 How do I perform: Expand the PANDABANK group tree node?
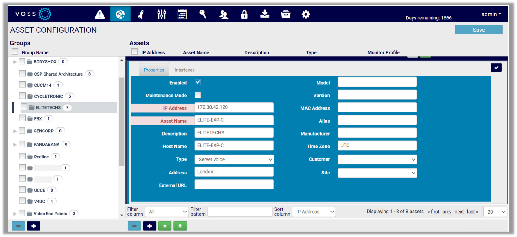pos(15,144)
